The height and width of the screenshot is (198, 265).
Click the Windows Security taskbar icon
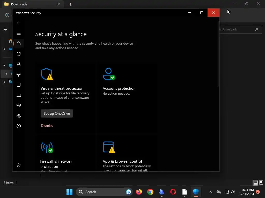pos(196,192)
